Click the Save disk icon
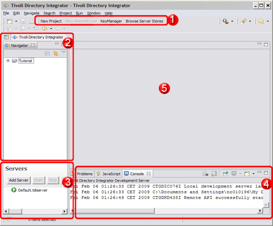 [x=23, y=21]
